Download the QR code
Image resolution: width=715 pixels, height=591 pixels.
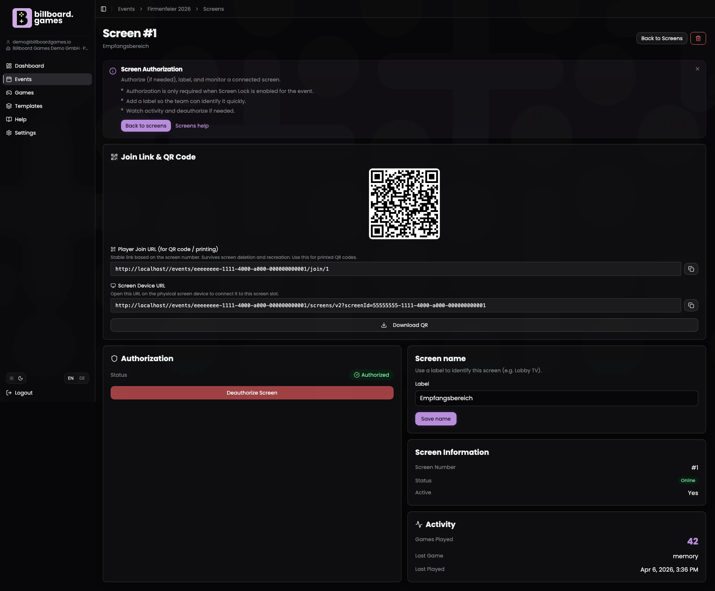[404, 325]
